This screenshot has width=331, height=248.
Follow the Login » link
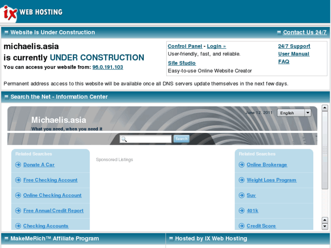click(x=216, y=46)
